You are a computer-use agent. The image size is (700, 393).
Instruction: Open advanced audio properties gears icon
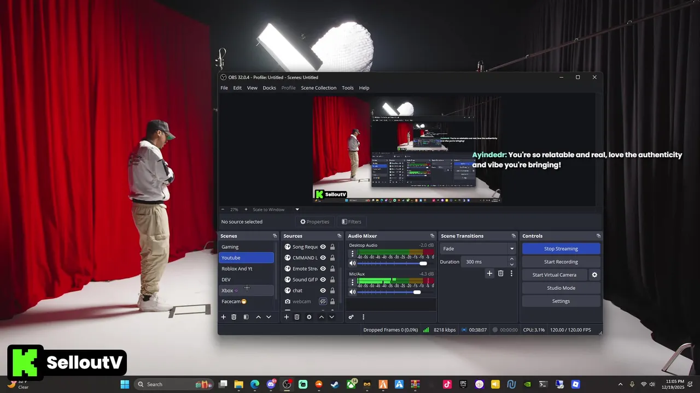click(351, 317)
